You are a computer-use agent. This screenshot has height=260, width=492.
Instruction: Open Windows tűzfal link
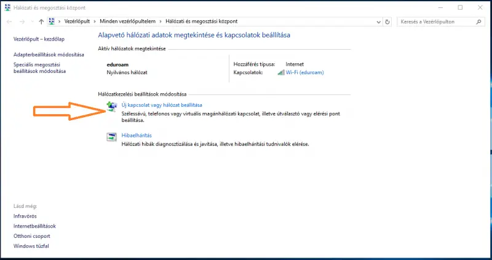[x=31, y=246]
